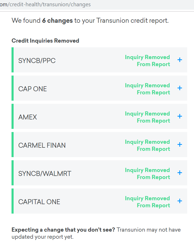Image resolution: width=194 pixels, height=246 pixels.
Task: Expand the CAP ONE plus icon
Action: tap(180, 88)
